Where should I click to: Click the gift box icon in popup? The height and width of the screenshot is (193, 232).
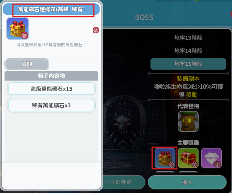18,29
